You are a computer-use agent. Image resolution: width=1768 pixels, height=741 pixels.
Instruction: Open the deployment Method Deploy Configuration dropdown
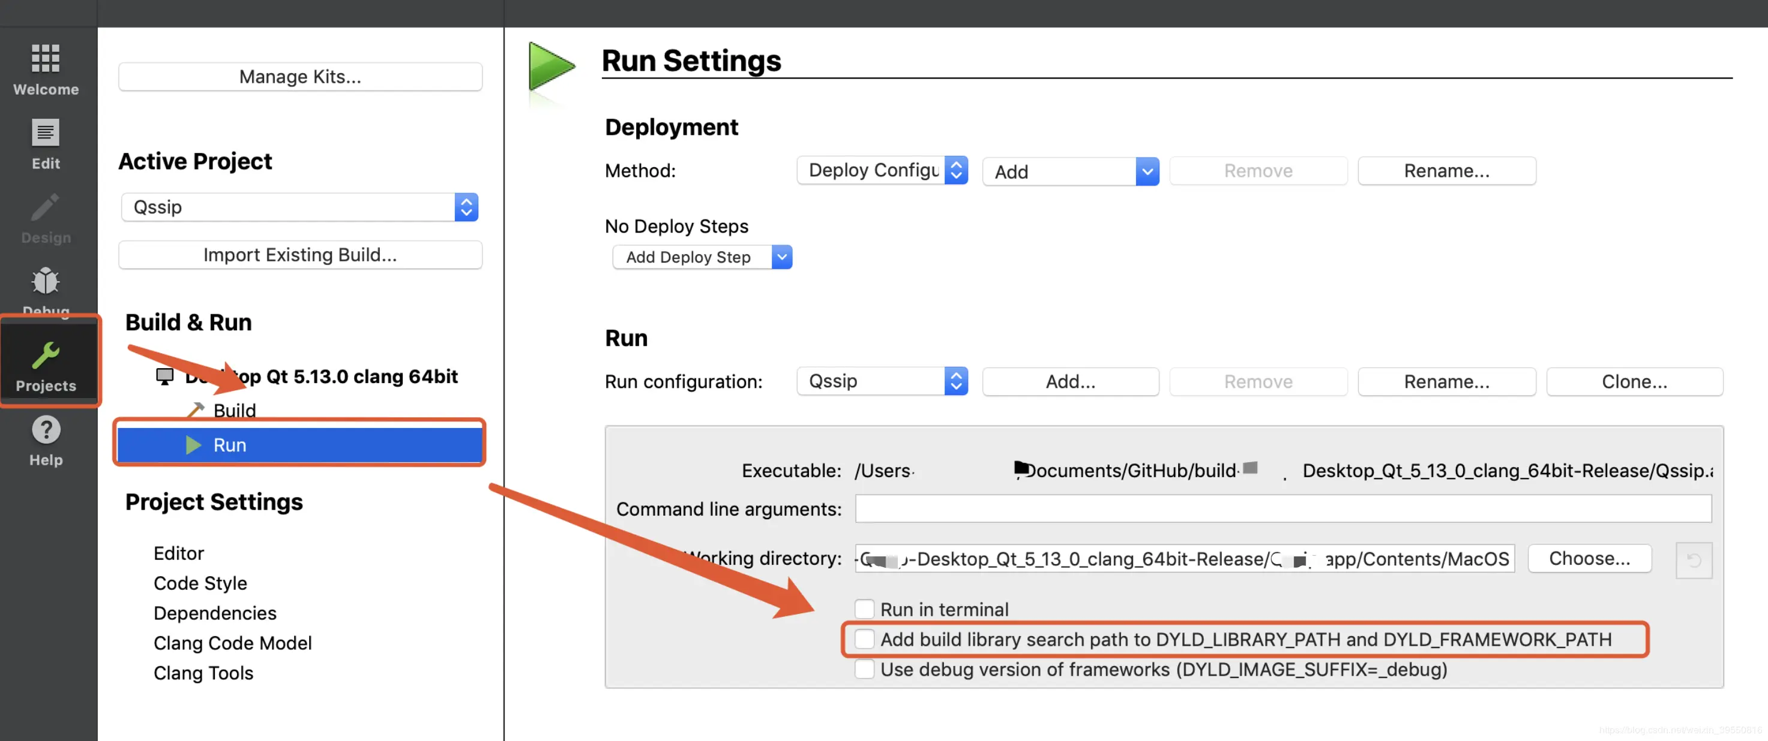882,170
